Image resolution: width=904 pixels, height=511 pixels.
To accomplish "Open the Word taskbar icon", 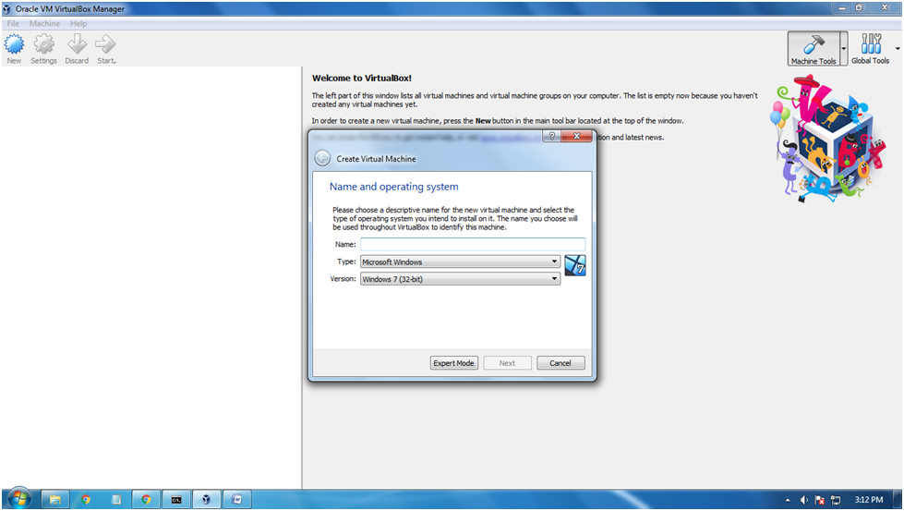I will pyautogui.click(x=237, y=500).
